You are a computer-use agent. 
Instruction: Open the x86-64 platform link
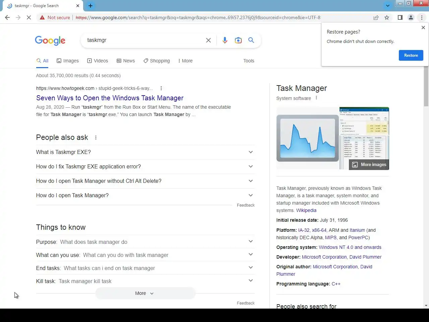click(319, 230)
